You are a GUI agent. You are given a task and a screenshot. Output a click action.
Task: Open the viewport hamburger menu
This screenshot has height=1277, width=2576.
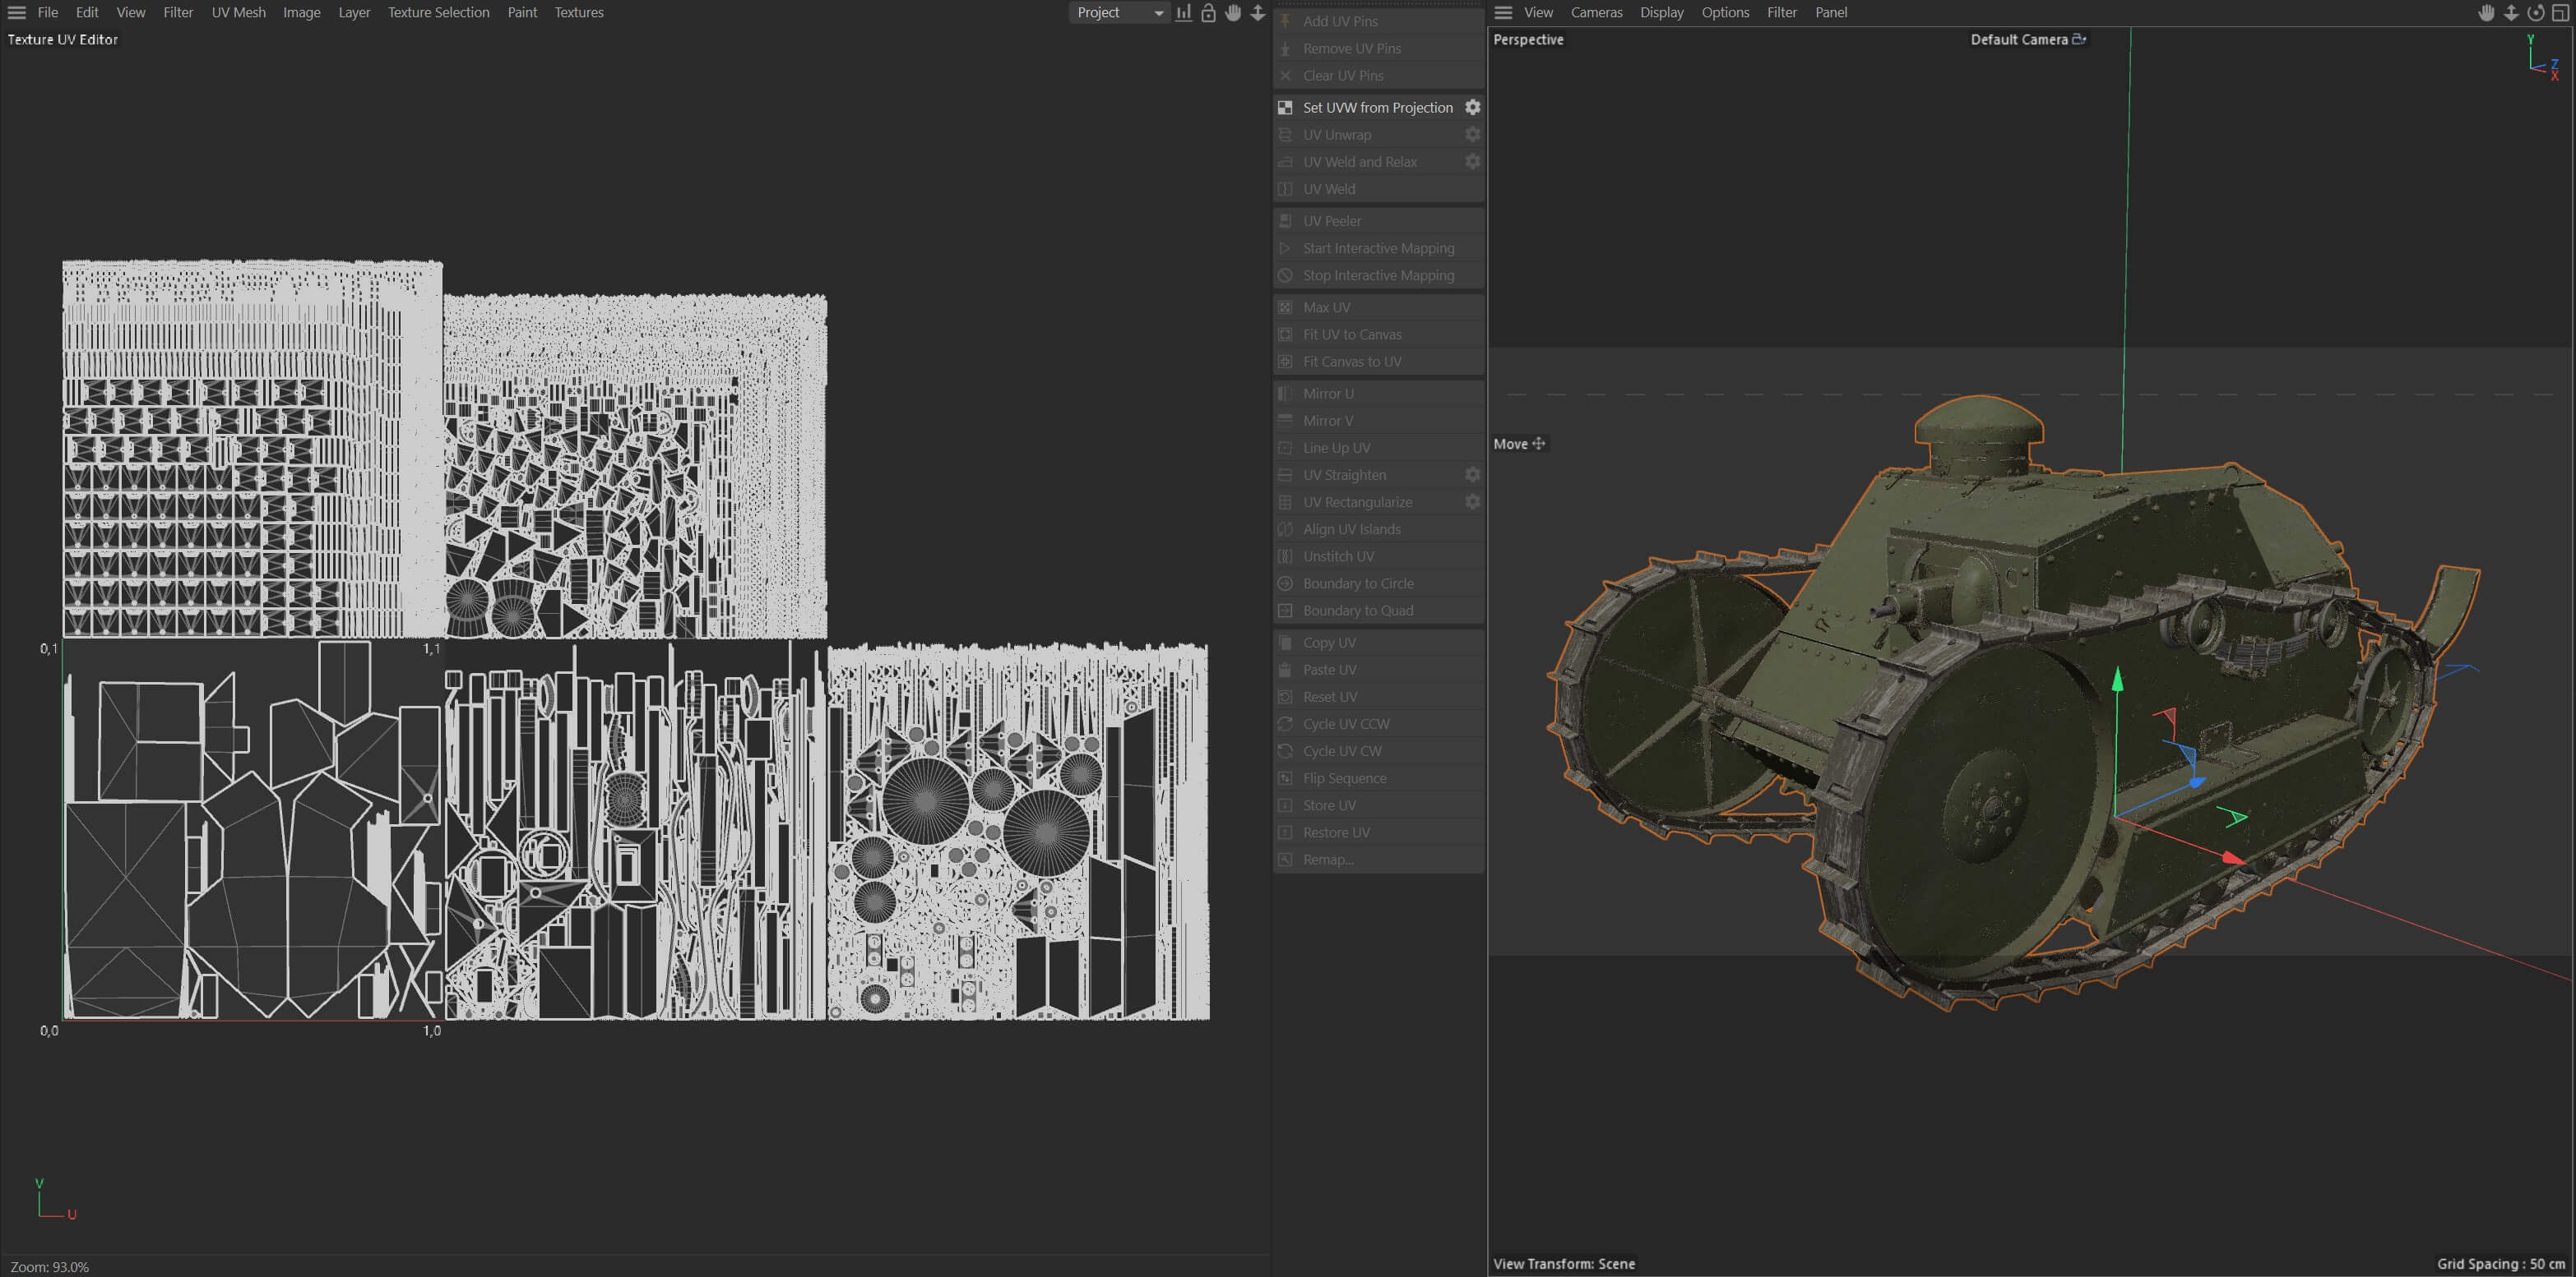point(1503,13)
